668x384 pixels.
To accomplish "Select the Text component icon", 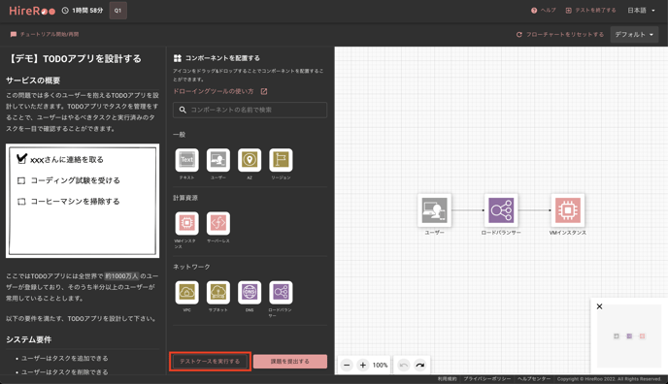I will [x=186, y=160].
